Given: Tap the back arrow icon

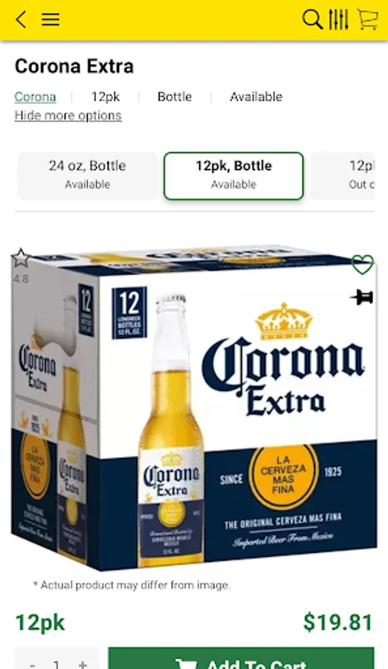Looking at the screenshot, I should coord(21,19).
